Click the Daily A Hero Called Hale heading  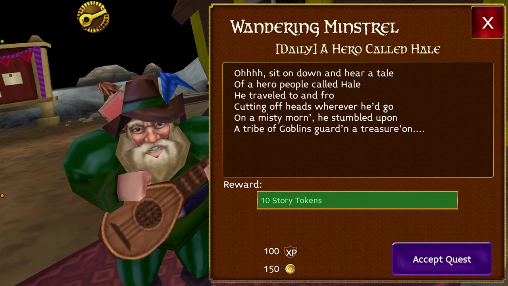[x=358, y=49]
